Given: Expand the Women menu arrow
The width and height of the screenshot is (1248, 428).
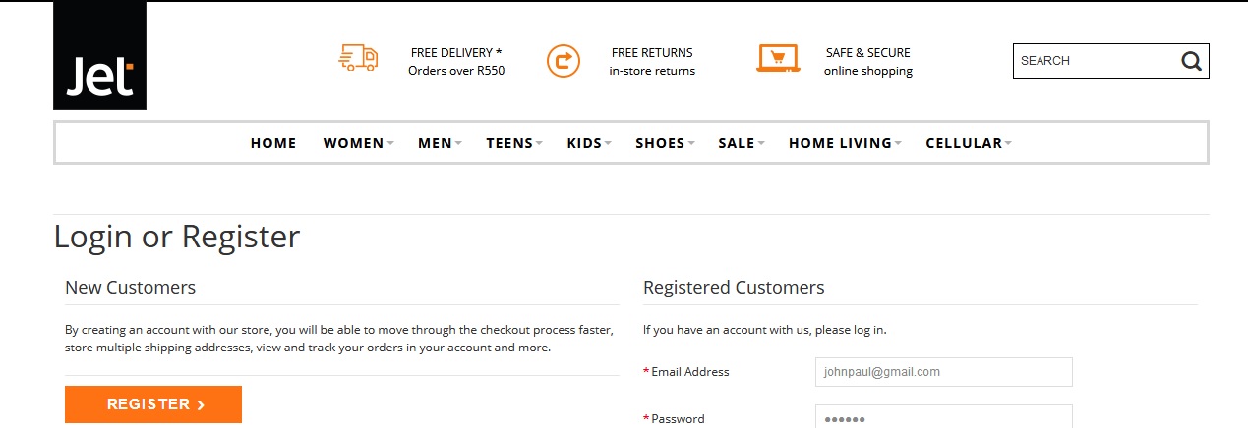Looking at the screenshot, I should click(x=390, y=143).
